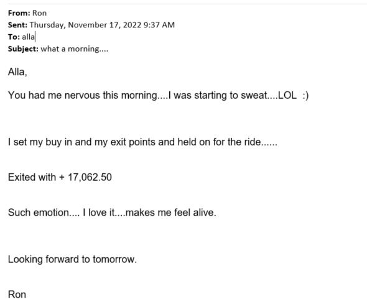The image size is (367, 307).
Task: Click the sender name Ron in From field
Action: tap(39, 13)
